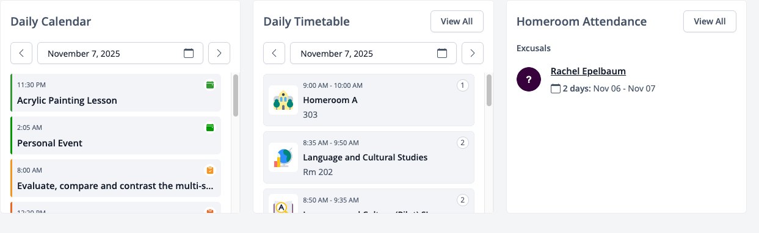Click orange clipboard icon on Evaluate assignment
Screen dimensions: 759x233
pyautogui.click(x=210, y=170)
